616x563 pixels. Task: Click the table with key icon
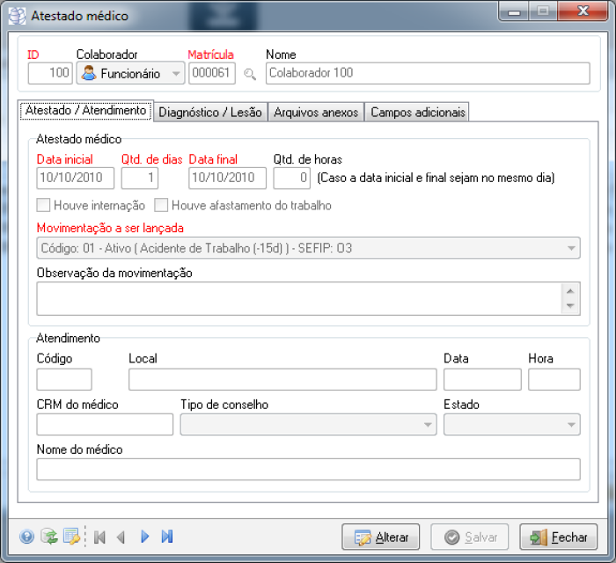click(71, 537)
